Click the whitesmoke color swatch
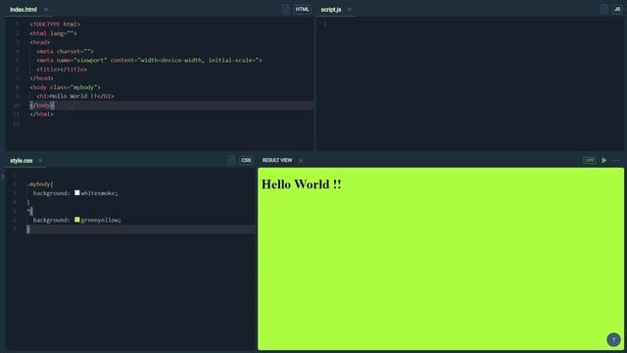Viewport: 627px width, 353px height. [76, 193]
